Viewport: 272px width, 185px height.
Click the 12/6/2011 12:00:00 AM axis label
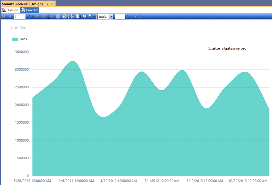75,181
